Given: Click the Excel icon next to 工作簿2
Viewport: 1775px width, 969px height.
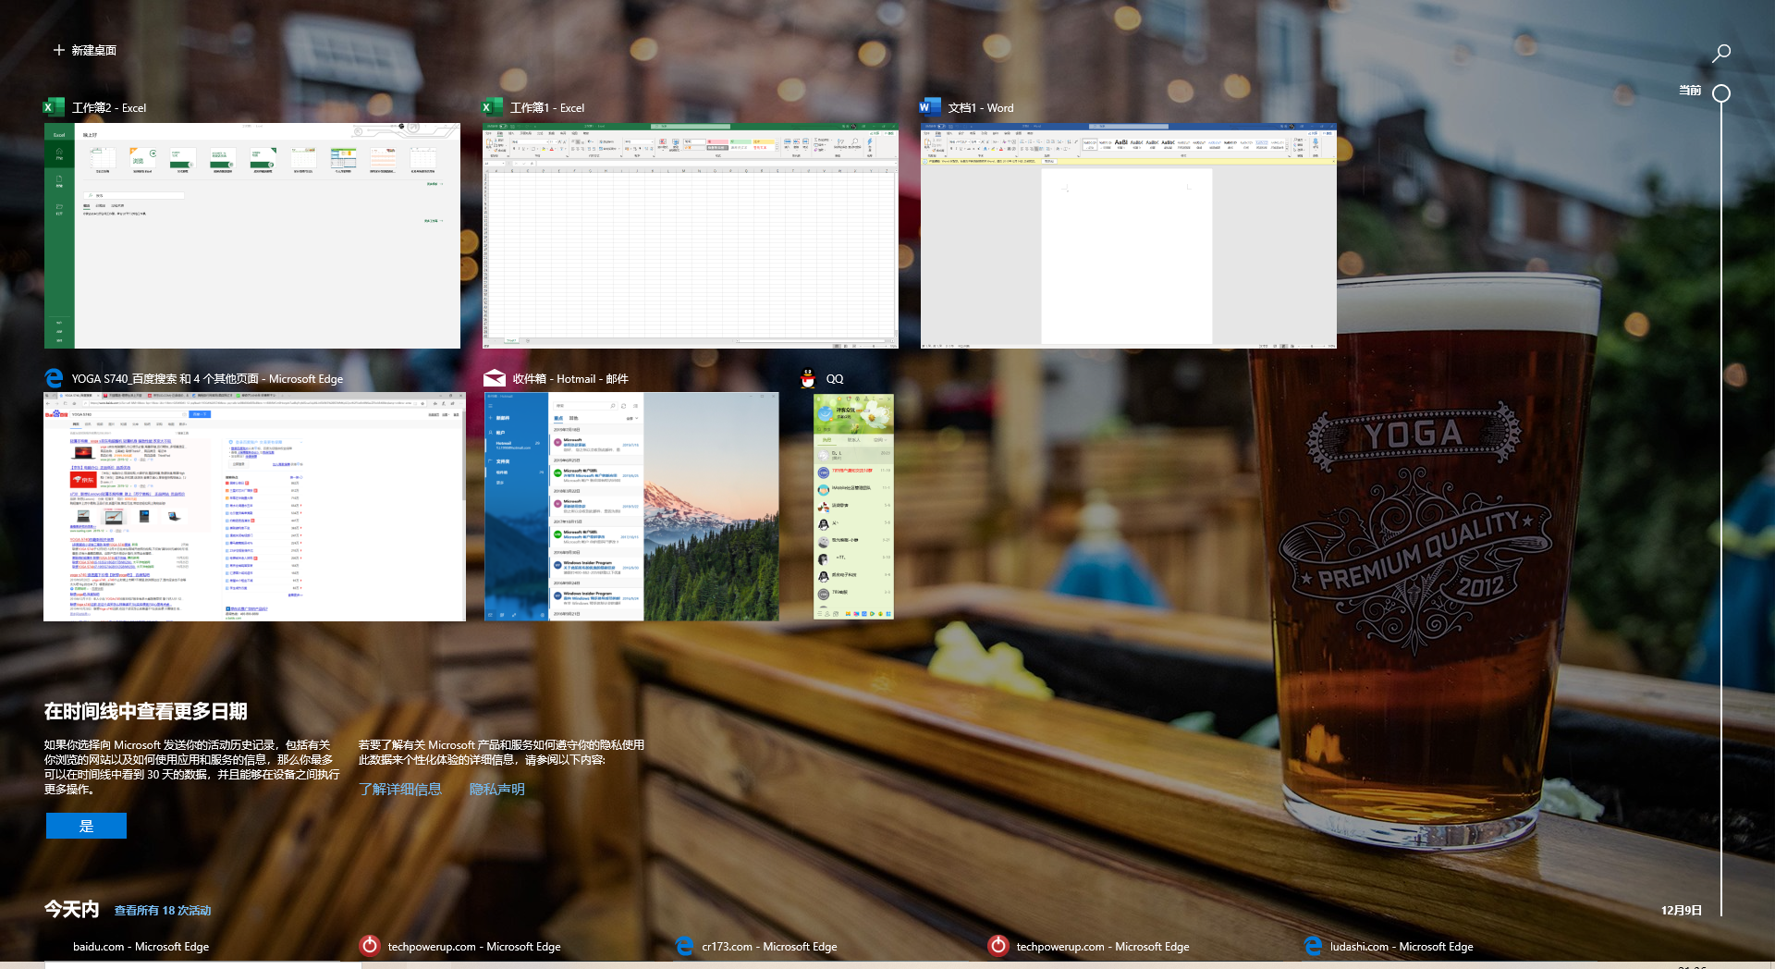Looking at the screenshot, I should coord(54,107).
